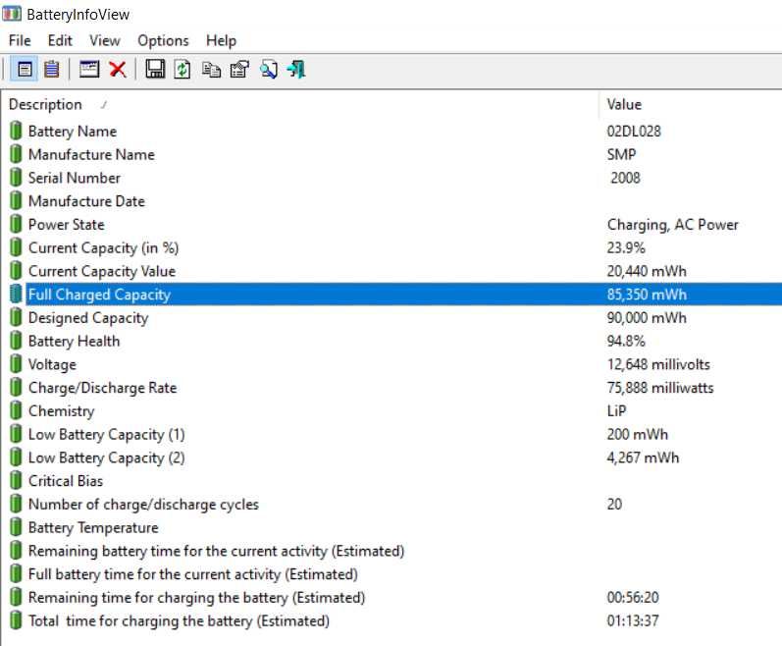The image size is (782, 646).
Task: Click the Save floppy disk toolbar icon
Action: point(155,69)
